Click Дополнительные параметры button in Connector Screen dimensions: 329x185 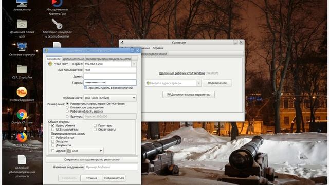(x=189, y=95)
